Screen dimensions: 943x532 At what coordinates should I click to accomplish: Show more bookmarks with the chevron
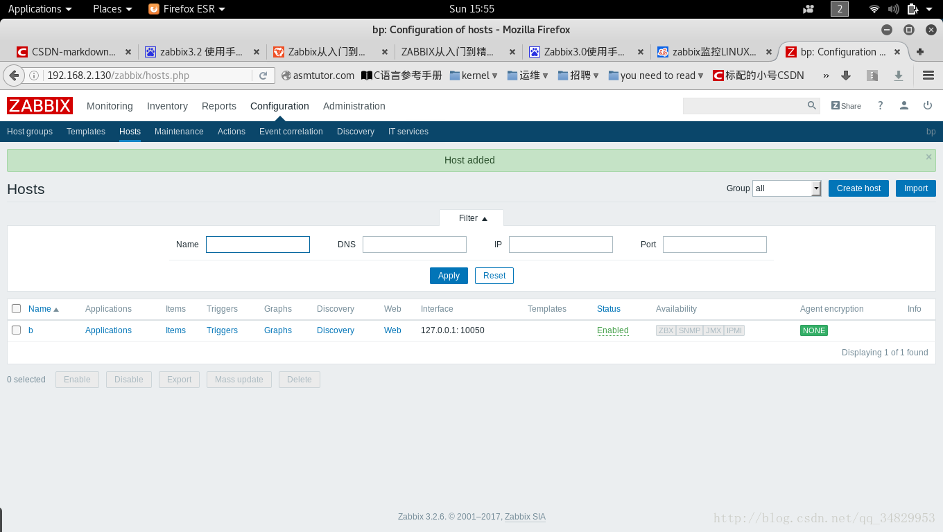pos(826,76)
